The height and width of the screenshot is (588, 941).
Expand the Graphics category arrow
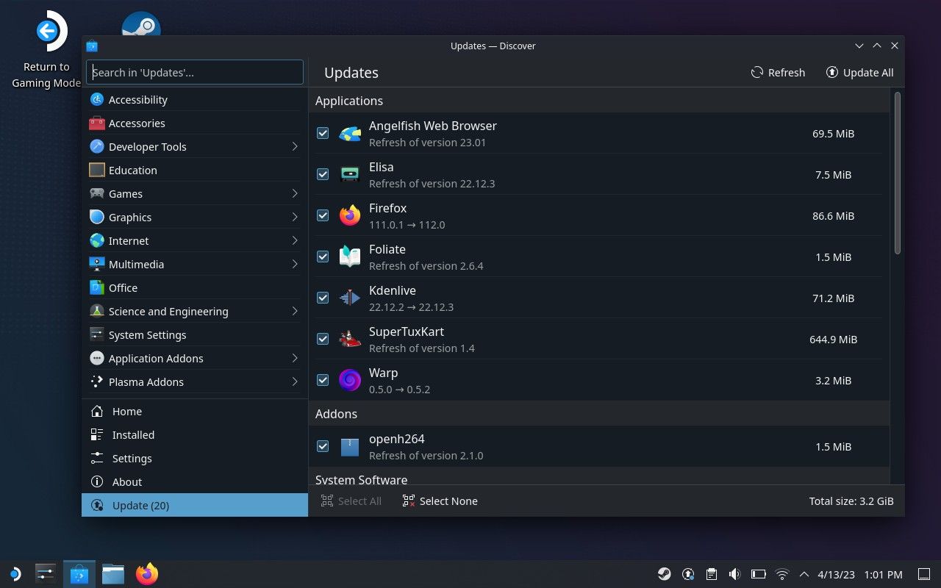tap(294, 218)
